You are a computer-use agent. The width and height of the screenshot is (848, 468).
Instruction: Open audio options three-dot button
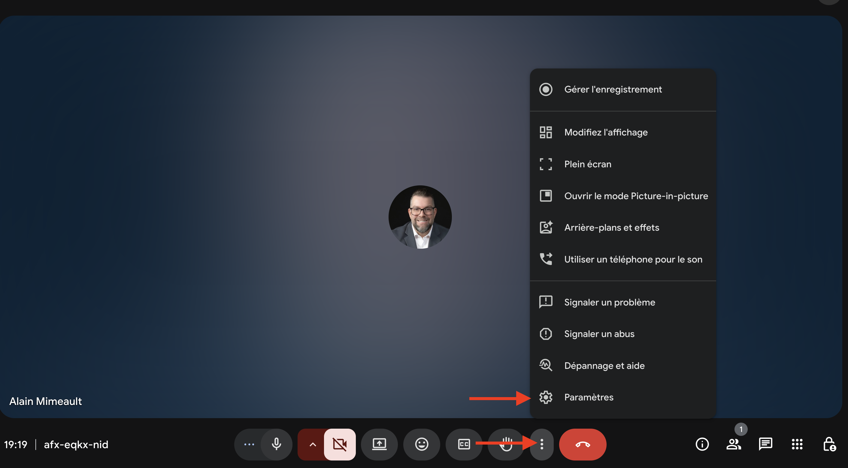point(249,444)
